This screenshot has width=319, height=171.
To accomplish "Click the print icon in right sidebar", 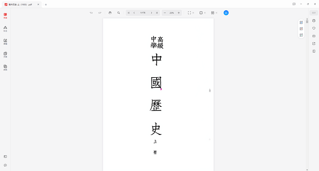I will 314,21.
